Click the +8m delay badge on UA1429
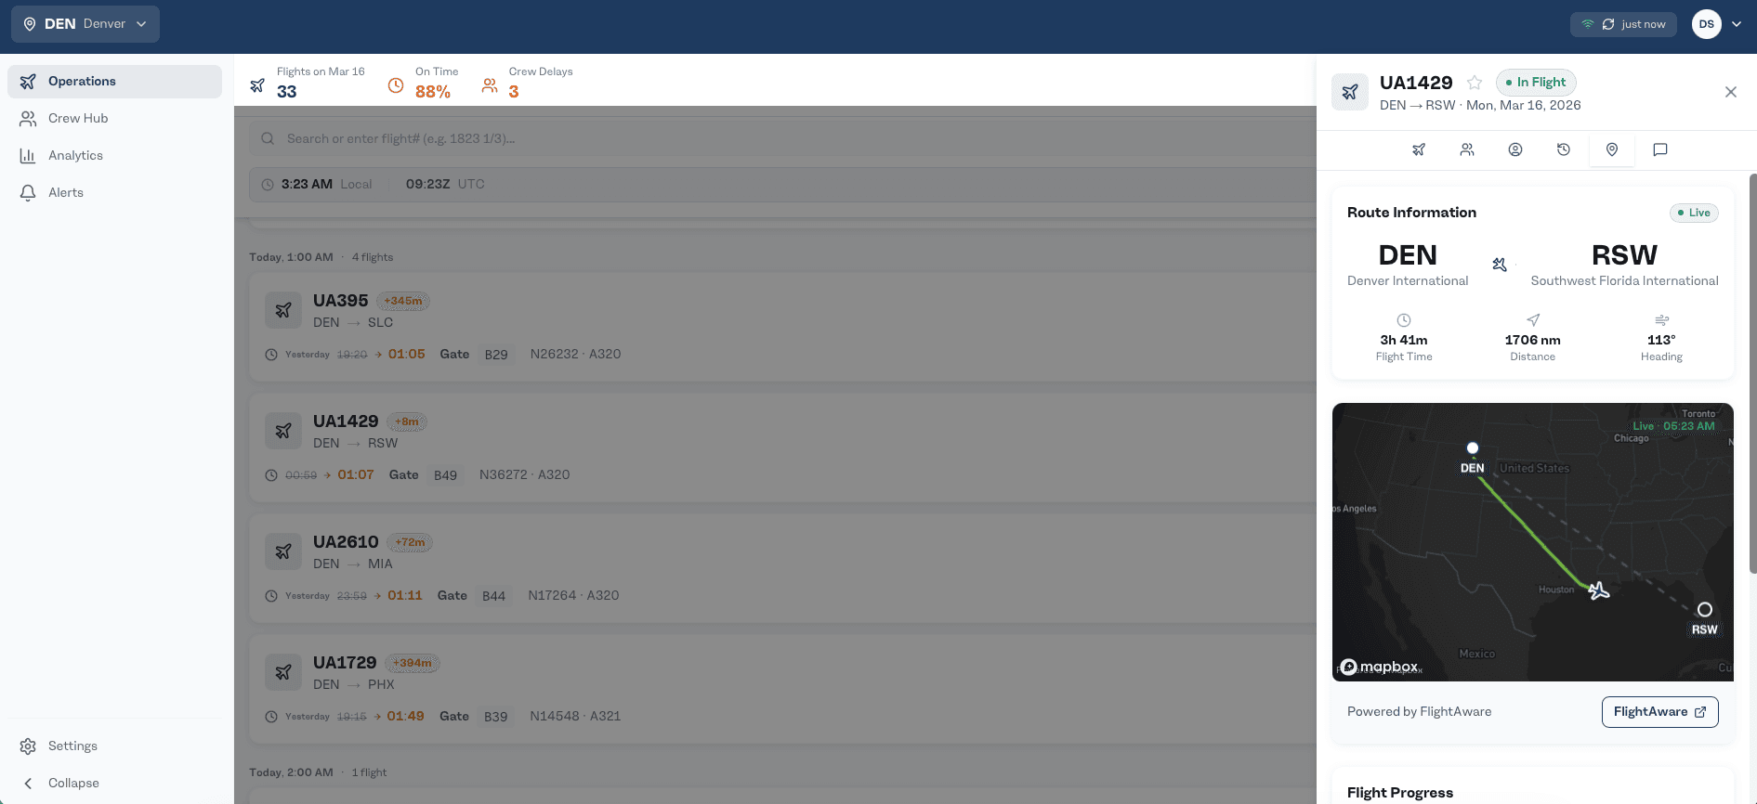The width and height of the screenshot is (1757, 804). [407, 421]
